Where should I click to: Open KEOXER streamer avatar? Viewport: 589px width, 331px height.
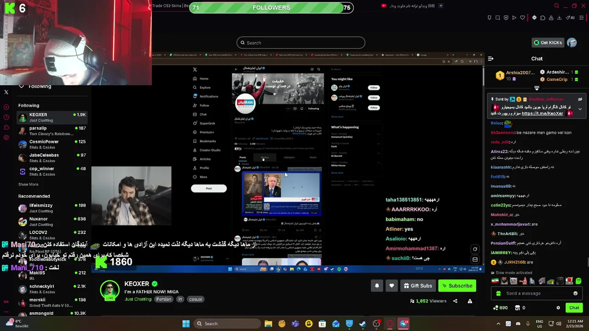(110, 291)
